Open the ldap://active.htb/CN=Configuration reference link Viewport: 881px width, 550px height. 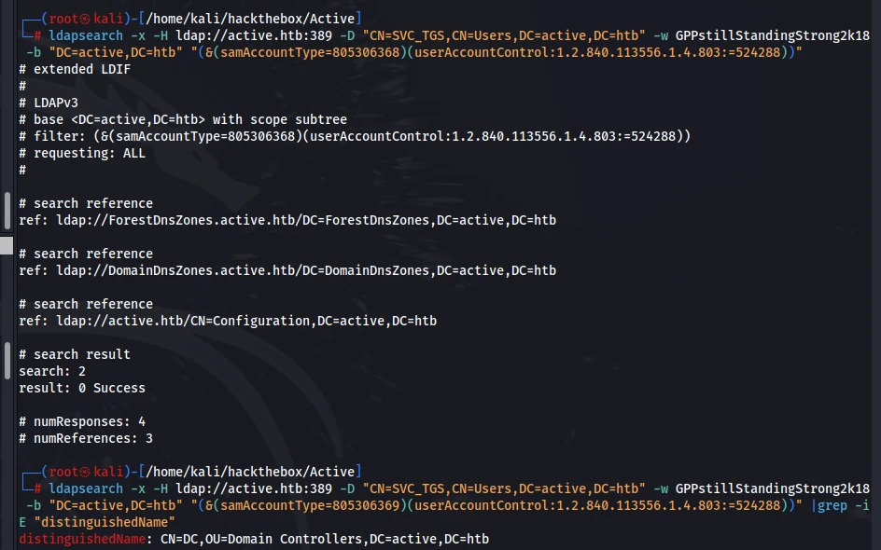[x=246, y=321]
